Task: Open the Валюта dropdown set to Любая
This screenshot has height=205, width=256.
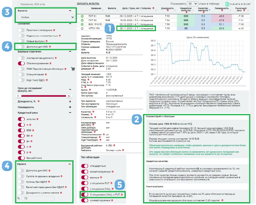Action: pyautogui.click(x=46, y=16)
